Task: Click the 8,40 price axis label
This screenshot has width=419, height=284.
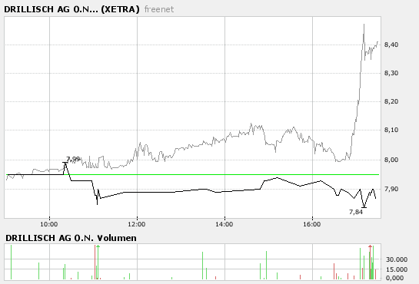Action: pyautogui.click(x=391, y=45)
